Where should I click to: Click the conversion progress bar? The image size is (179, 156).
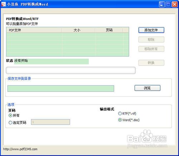[71, 70]
